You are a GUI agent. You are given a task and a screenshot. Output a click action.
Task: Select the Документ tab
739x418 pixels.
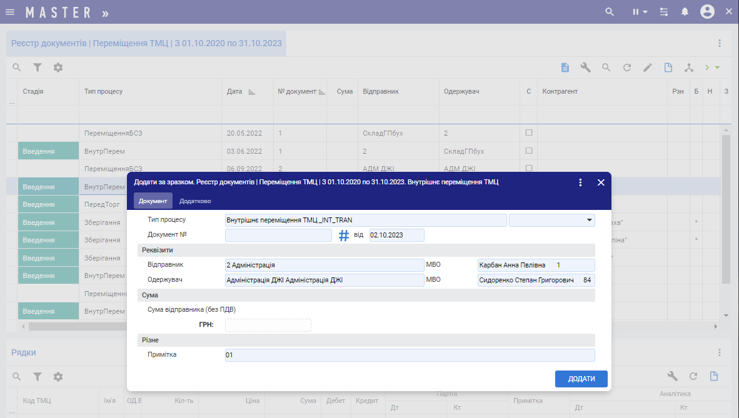[153, 201]
